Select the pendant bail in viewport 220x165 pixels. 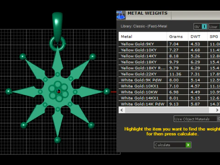pyautogui.click(x=57, y=27)
